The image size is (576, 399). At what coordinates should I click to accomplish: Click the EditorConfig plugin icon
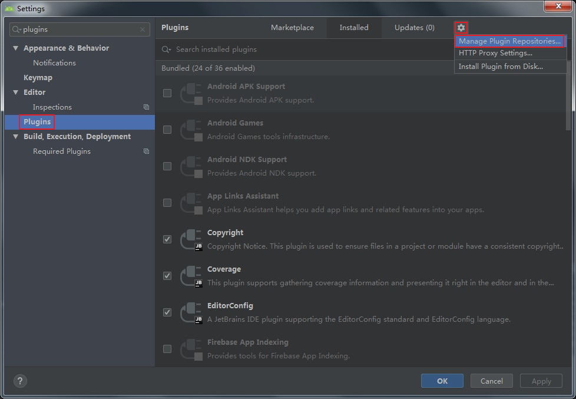[x=191, y=312]
